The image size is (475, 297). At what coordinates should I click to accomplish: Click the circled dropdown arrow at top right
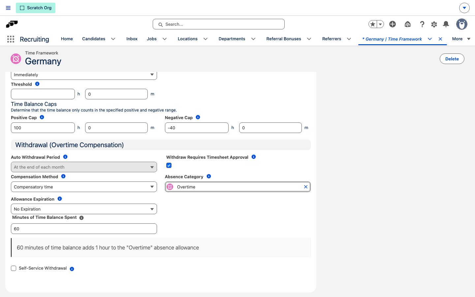tap(464, 8)
